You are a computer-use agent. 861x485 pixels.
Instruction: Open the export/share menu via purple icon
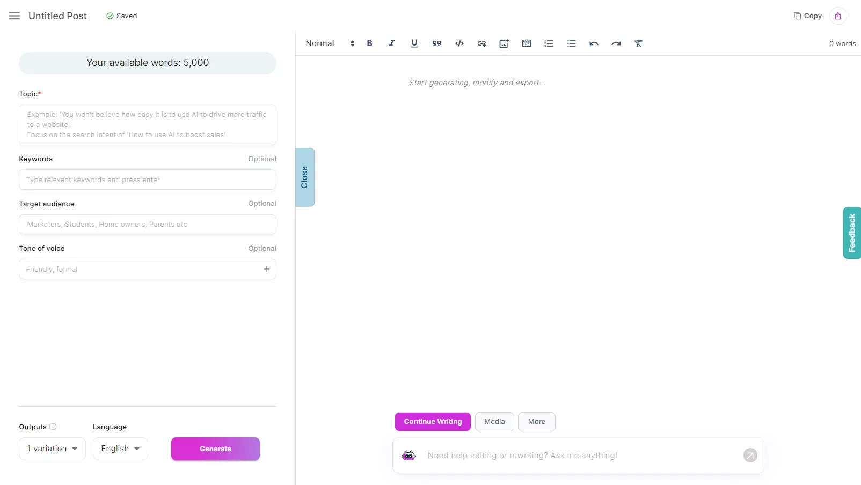click(x=838, y=16)
